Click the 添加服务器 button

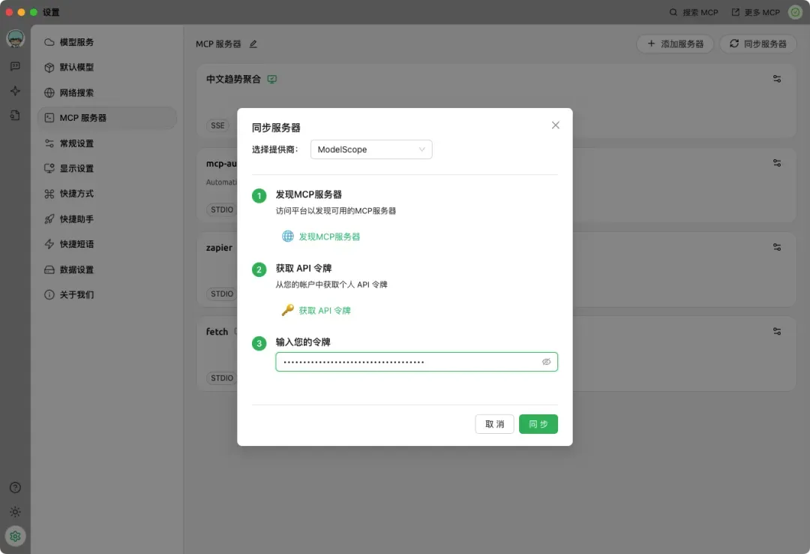[675, 44]
